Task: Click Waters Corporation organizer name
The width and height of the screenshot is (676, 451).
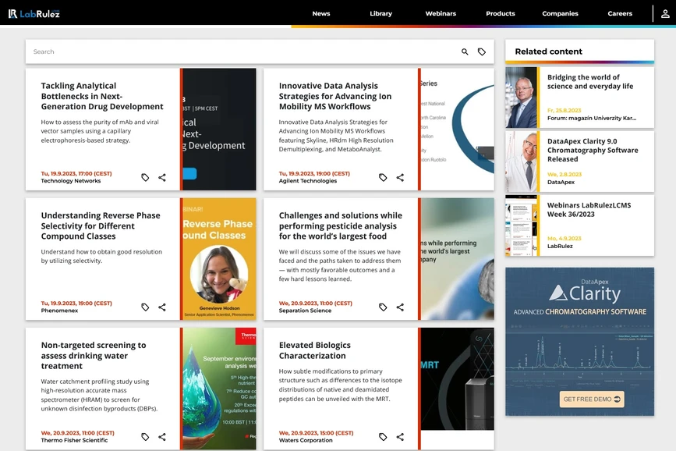Action: click(x=306, y=440)
